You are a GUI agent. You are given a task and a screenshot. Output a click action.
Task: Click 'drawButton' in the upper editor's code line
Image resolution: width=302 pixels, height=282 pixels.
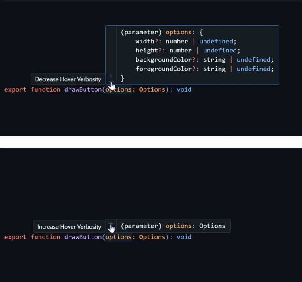click(83, 89)
